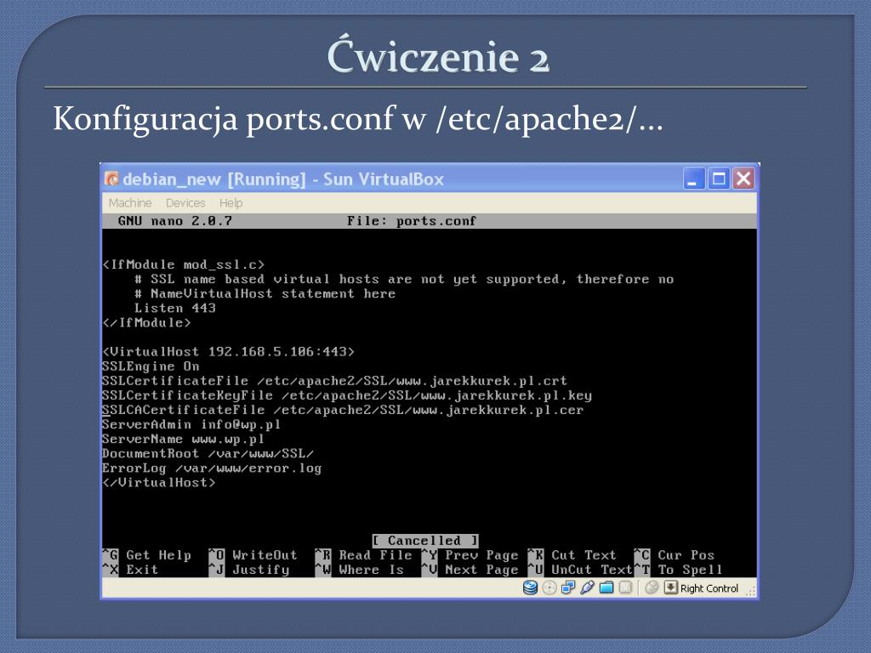
Task: Close the debian_new VirtualBox window
Action: 743,179
